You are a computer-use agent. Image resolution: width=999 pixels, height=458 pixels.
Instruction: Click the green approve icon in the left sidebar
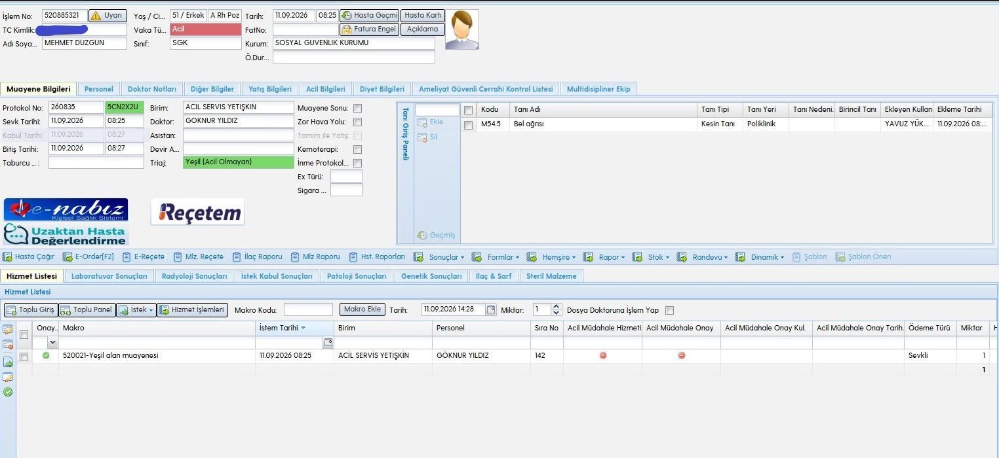[8, 392]
